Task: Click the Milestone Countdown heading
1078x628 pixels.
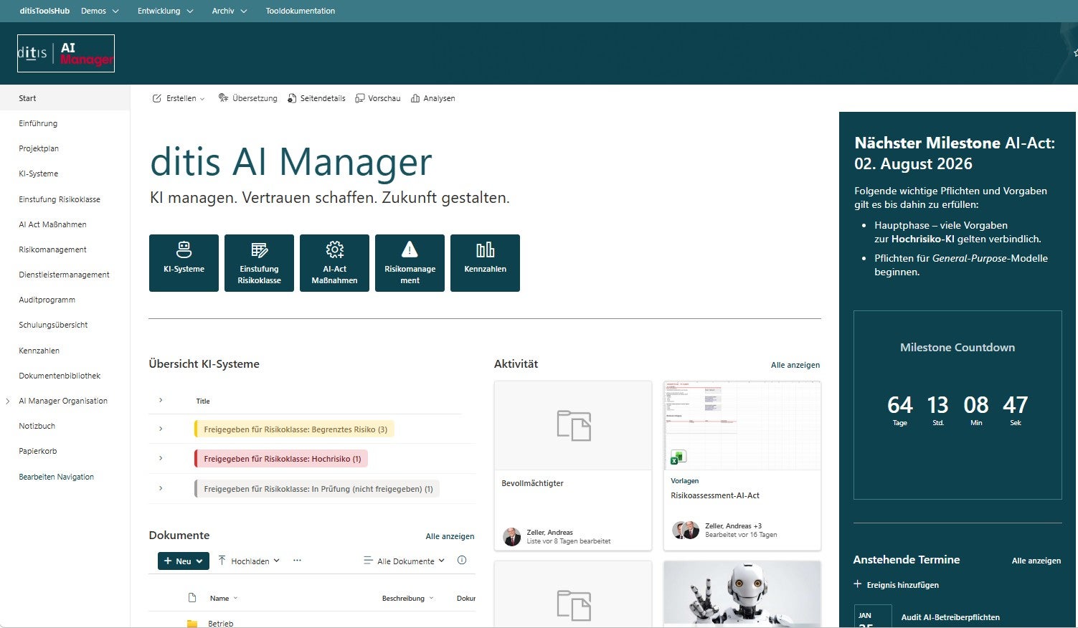Action: (958, 347)
